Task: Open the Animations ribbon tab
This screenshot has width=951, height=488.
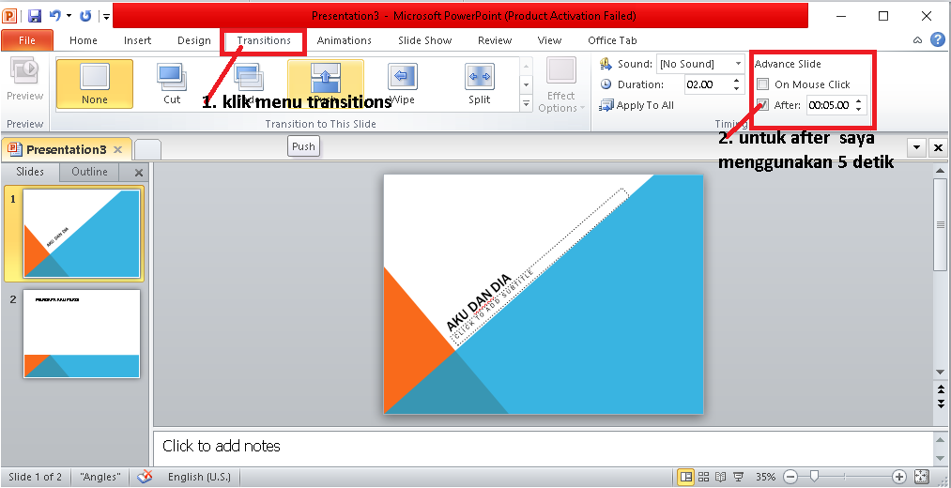Action: [344, 40]
